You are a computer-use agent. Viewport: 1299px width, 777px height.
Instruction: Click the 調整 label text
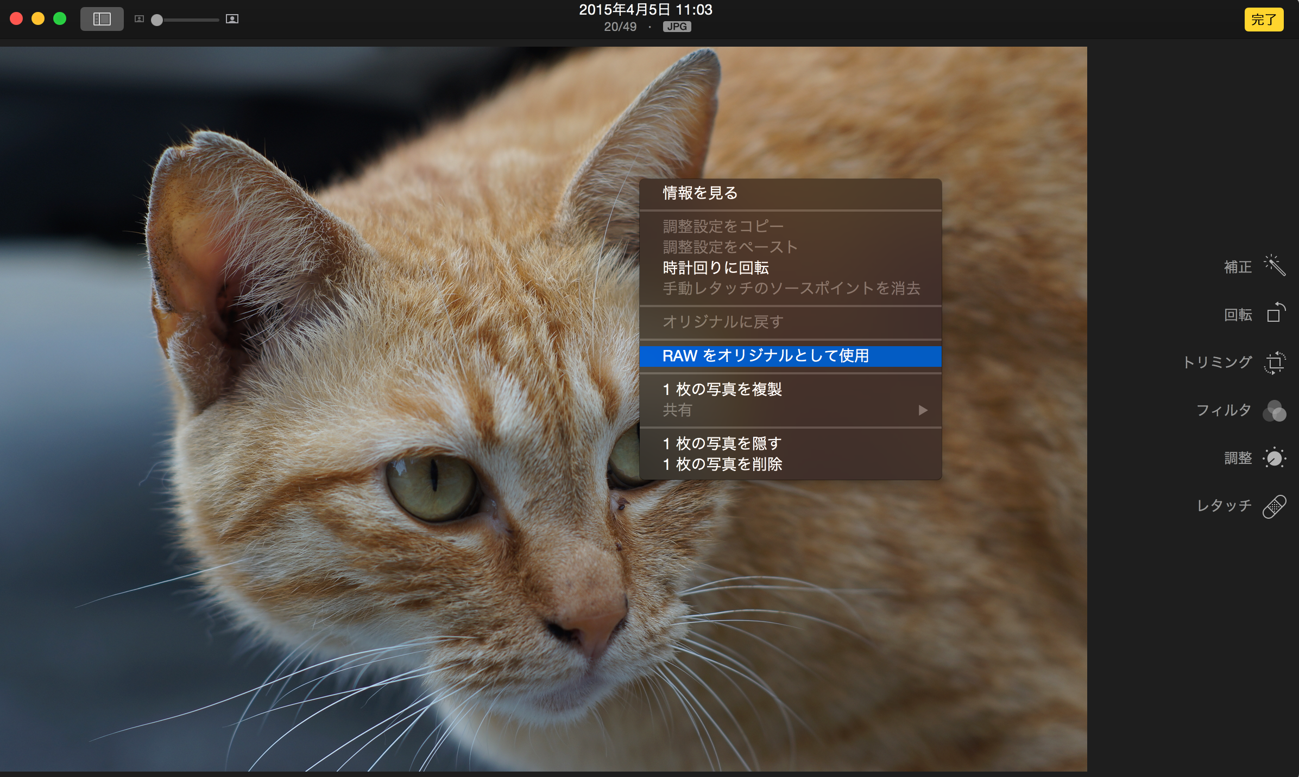point(1238,458)
